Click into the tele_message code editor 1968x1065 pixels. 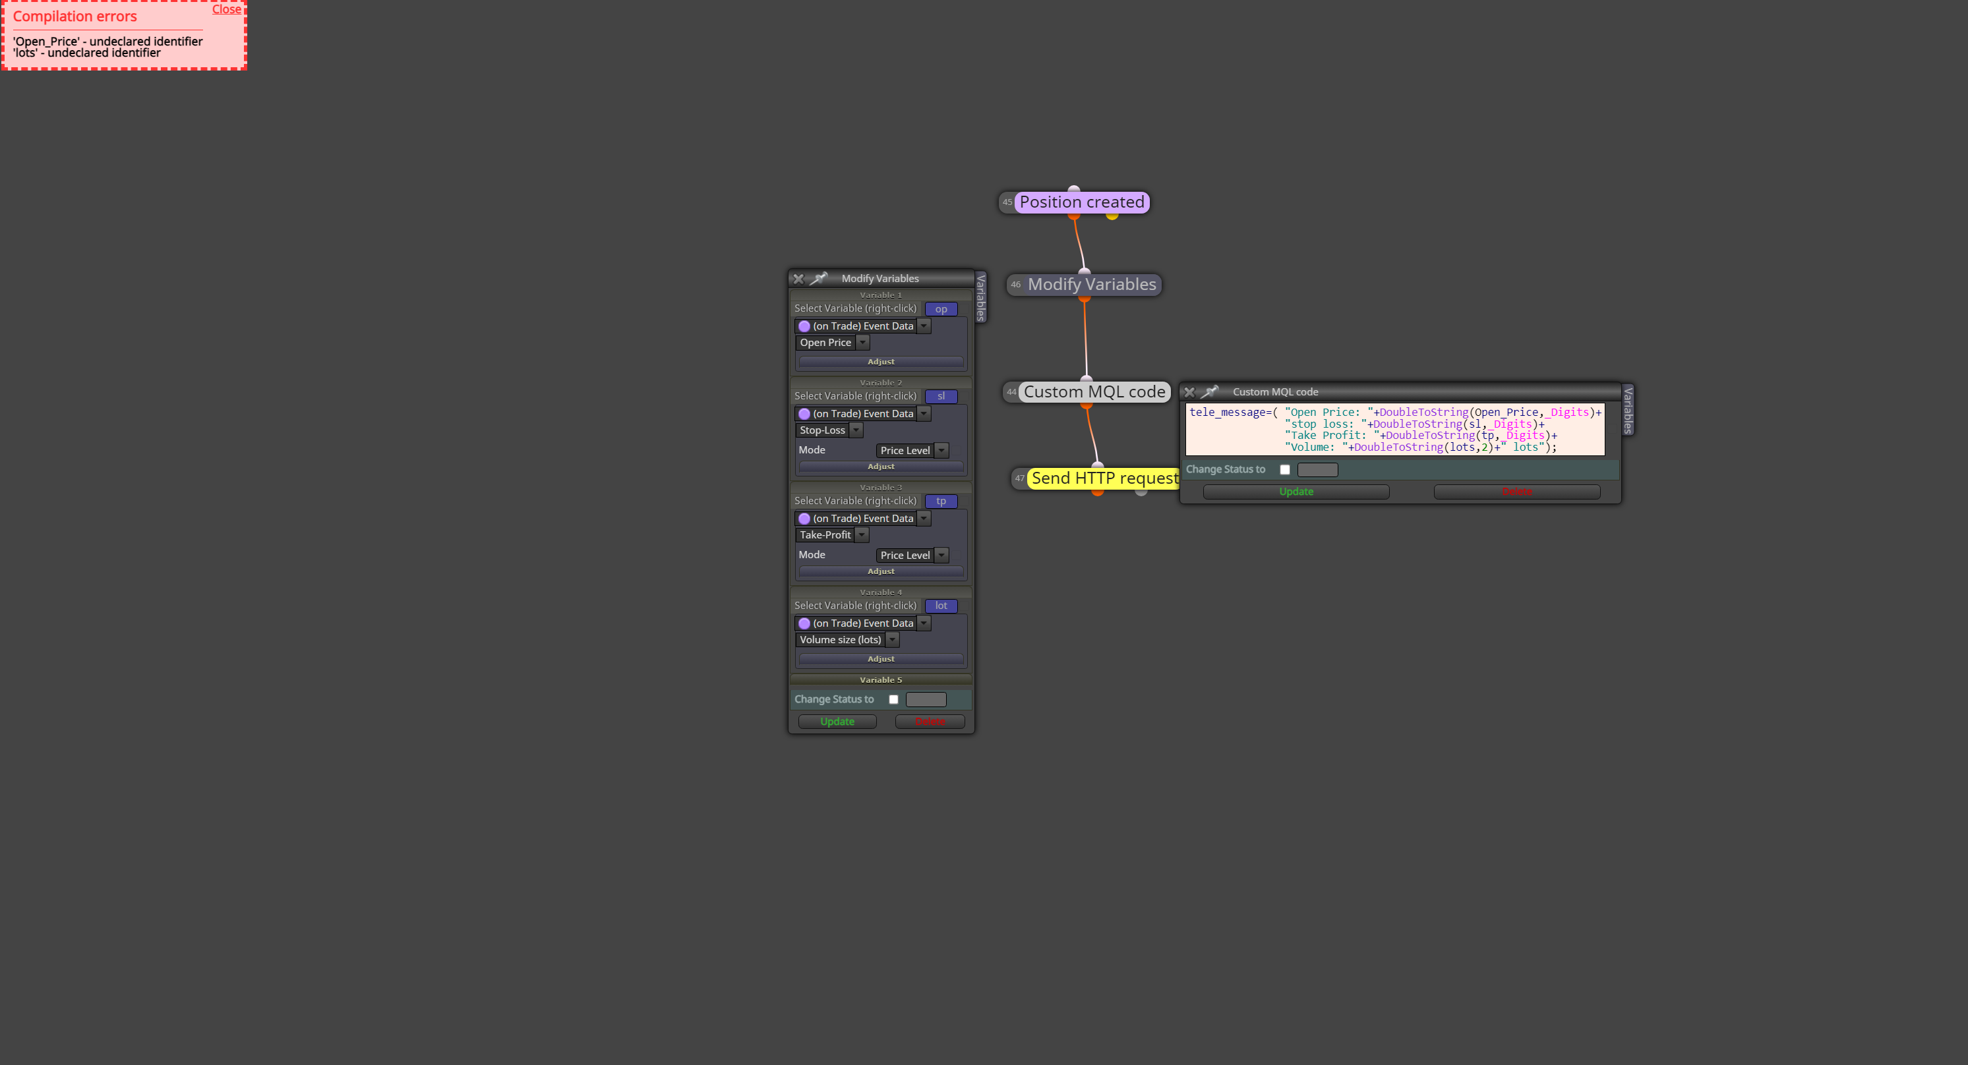coord(1395,430)
